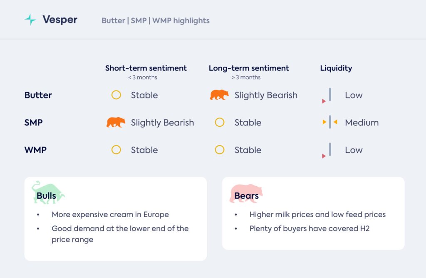This screenshot has height=278, width=426.
Task: Click the 'More expensive cream in Europe' bullet
Action: click(x=110, y=215)
